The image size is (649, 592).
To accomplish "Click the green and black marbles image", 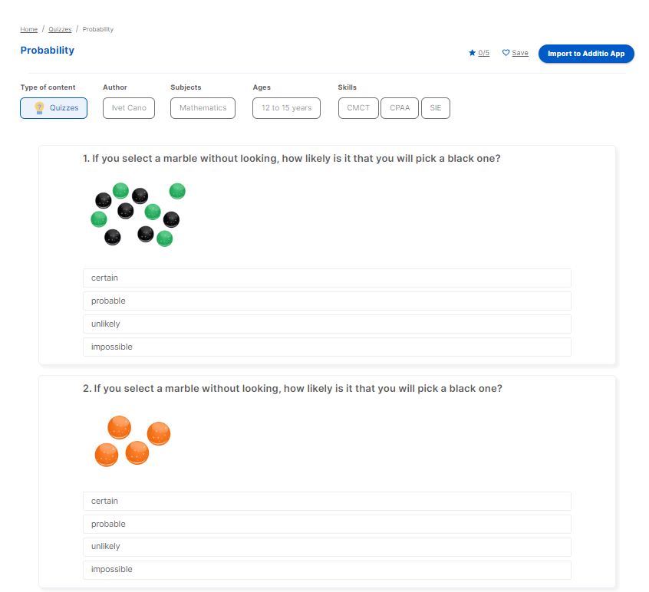I will coord(138,215).
